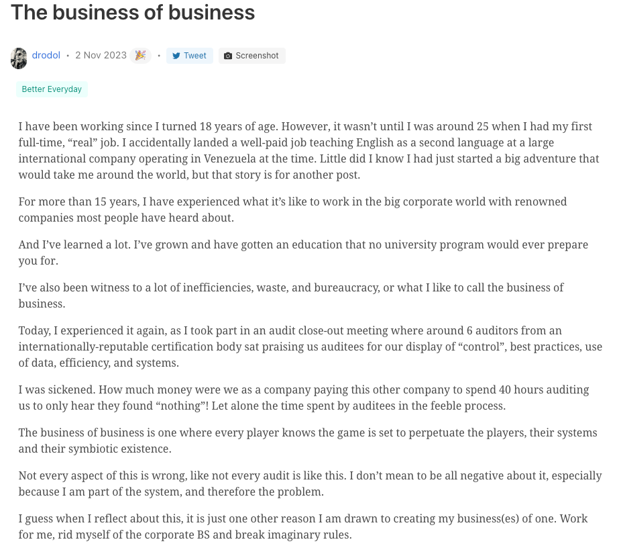Click the party popper emoji badge

[140, 55]
